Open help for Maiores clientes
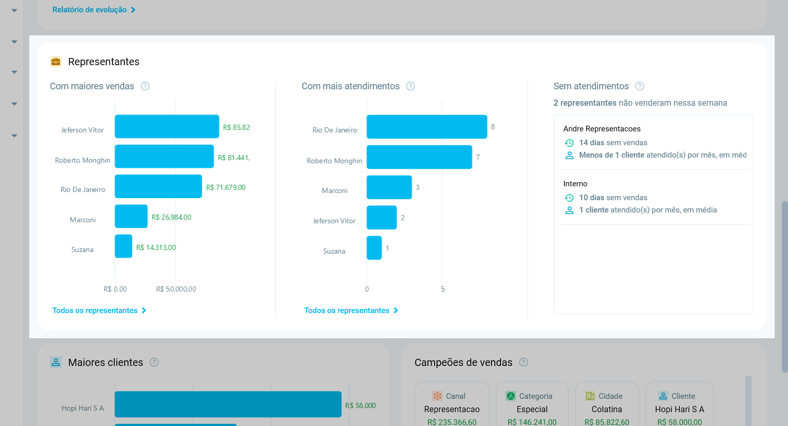 154,362
